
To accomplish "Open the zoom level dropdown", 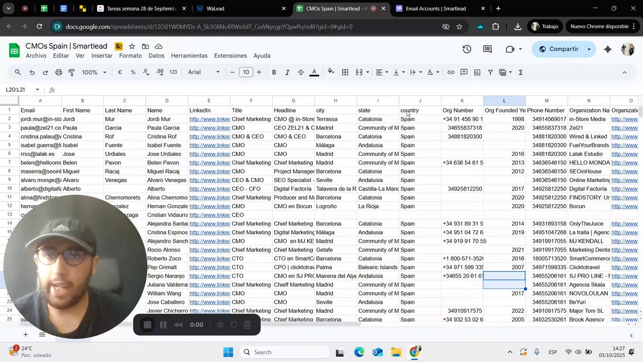I will click(94, 72).
